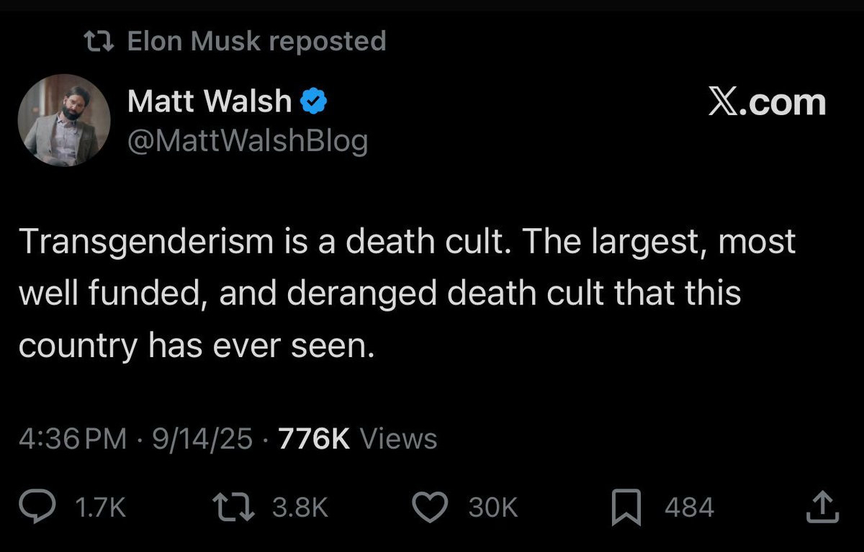Open Matt Walsh's profile picture
864x552 pixels.
pyautogui.click(x=64, y=120)
